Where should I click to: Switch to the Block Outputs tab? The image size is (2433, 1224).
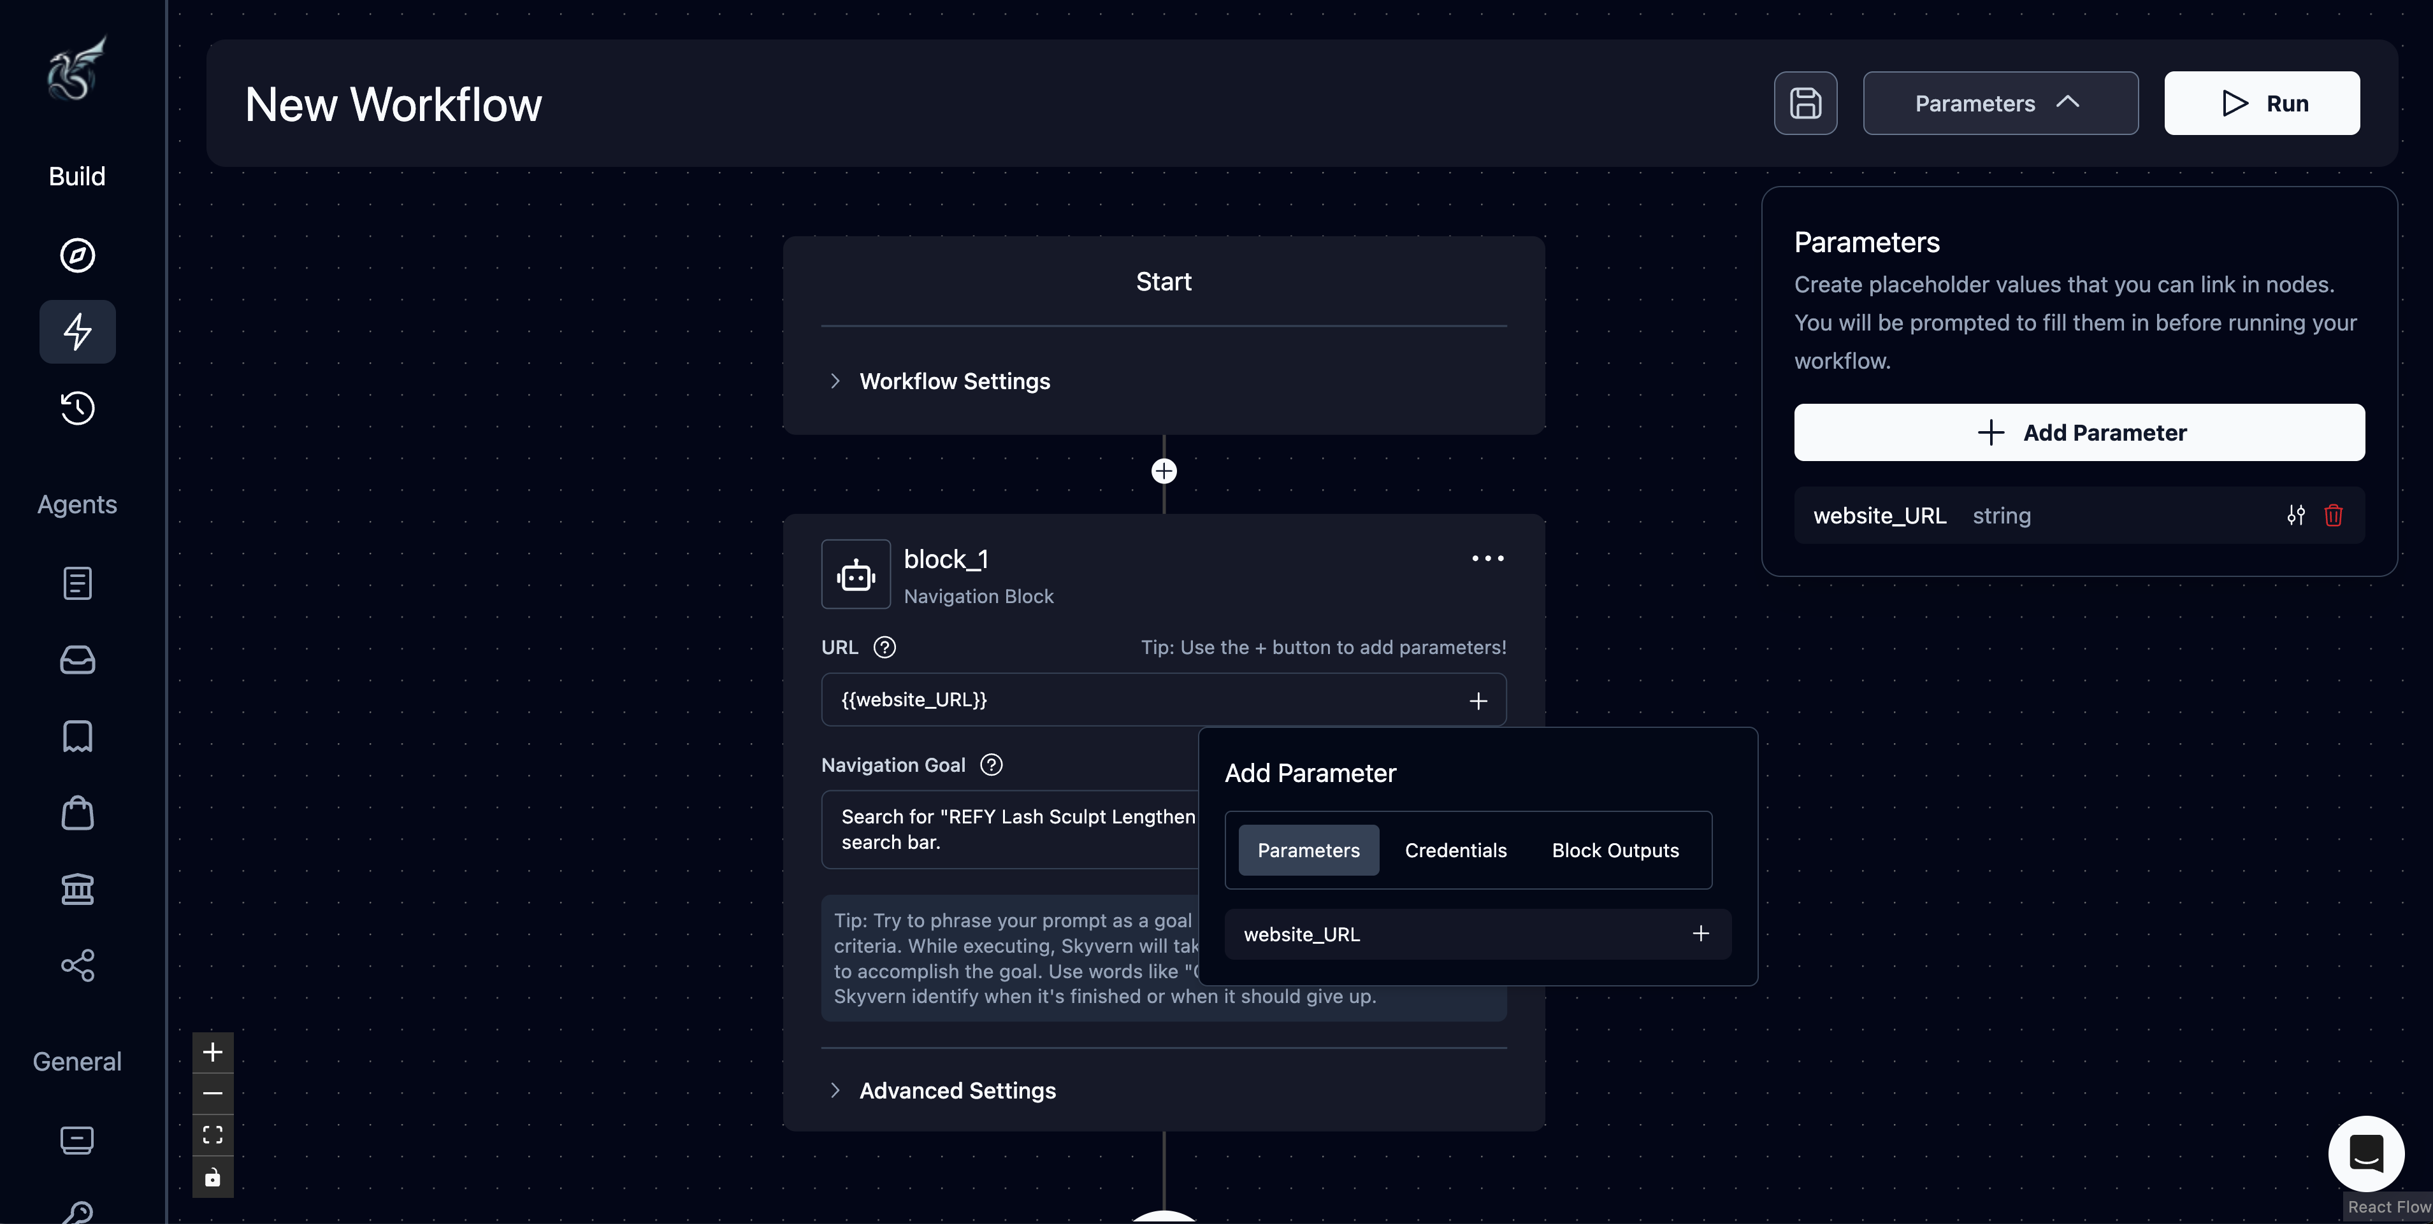tap(1615, 850)
